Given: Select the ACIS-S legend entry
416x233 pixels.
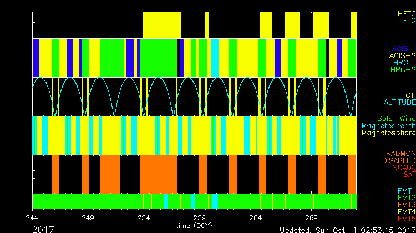Looking at the screenshot, I should (x=402, y=56).
